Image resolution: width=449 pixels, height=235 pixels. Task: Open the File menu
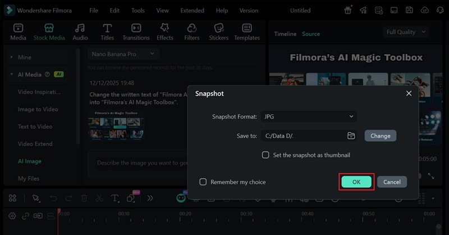click(94, 10)
